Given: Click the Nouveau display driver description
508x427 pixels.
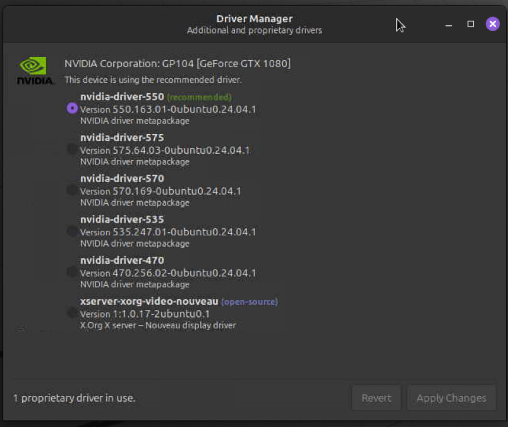Looking at the screenshot, I should 158,325.
